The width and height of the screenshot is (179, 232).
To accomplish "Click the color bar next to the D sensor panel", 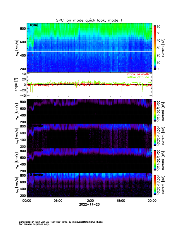I will click(x=154, y=185).
